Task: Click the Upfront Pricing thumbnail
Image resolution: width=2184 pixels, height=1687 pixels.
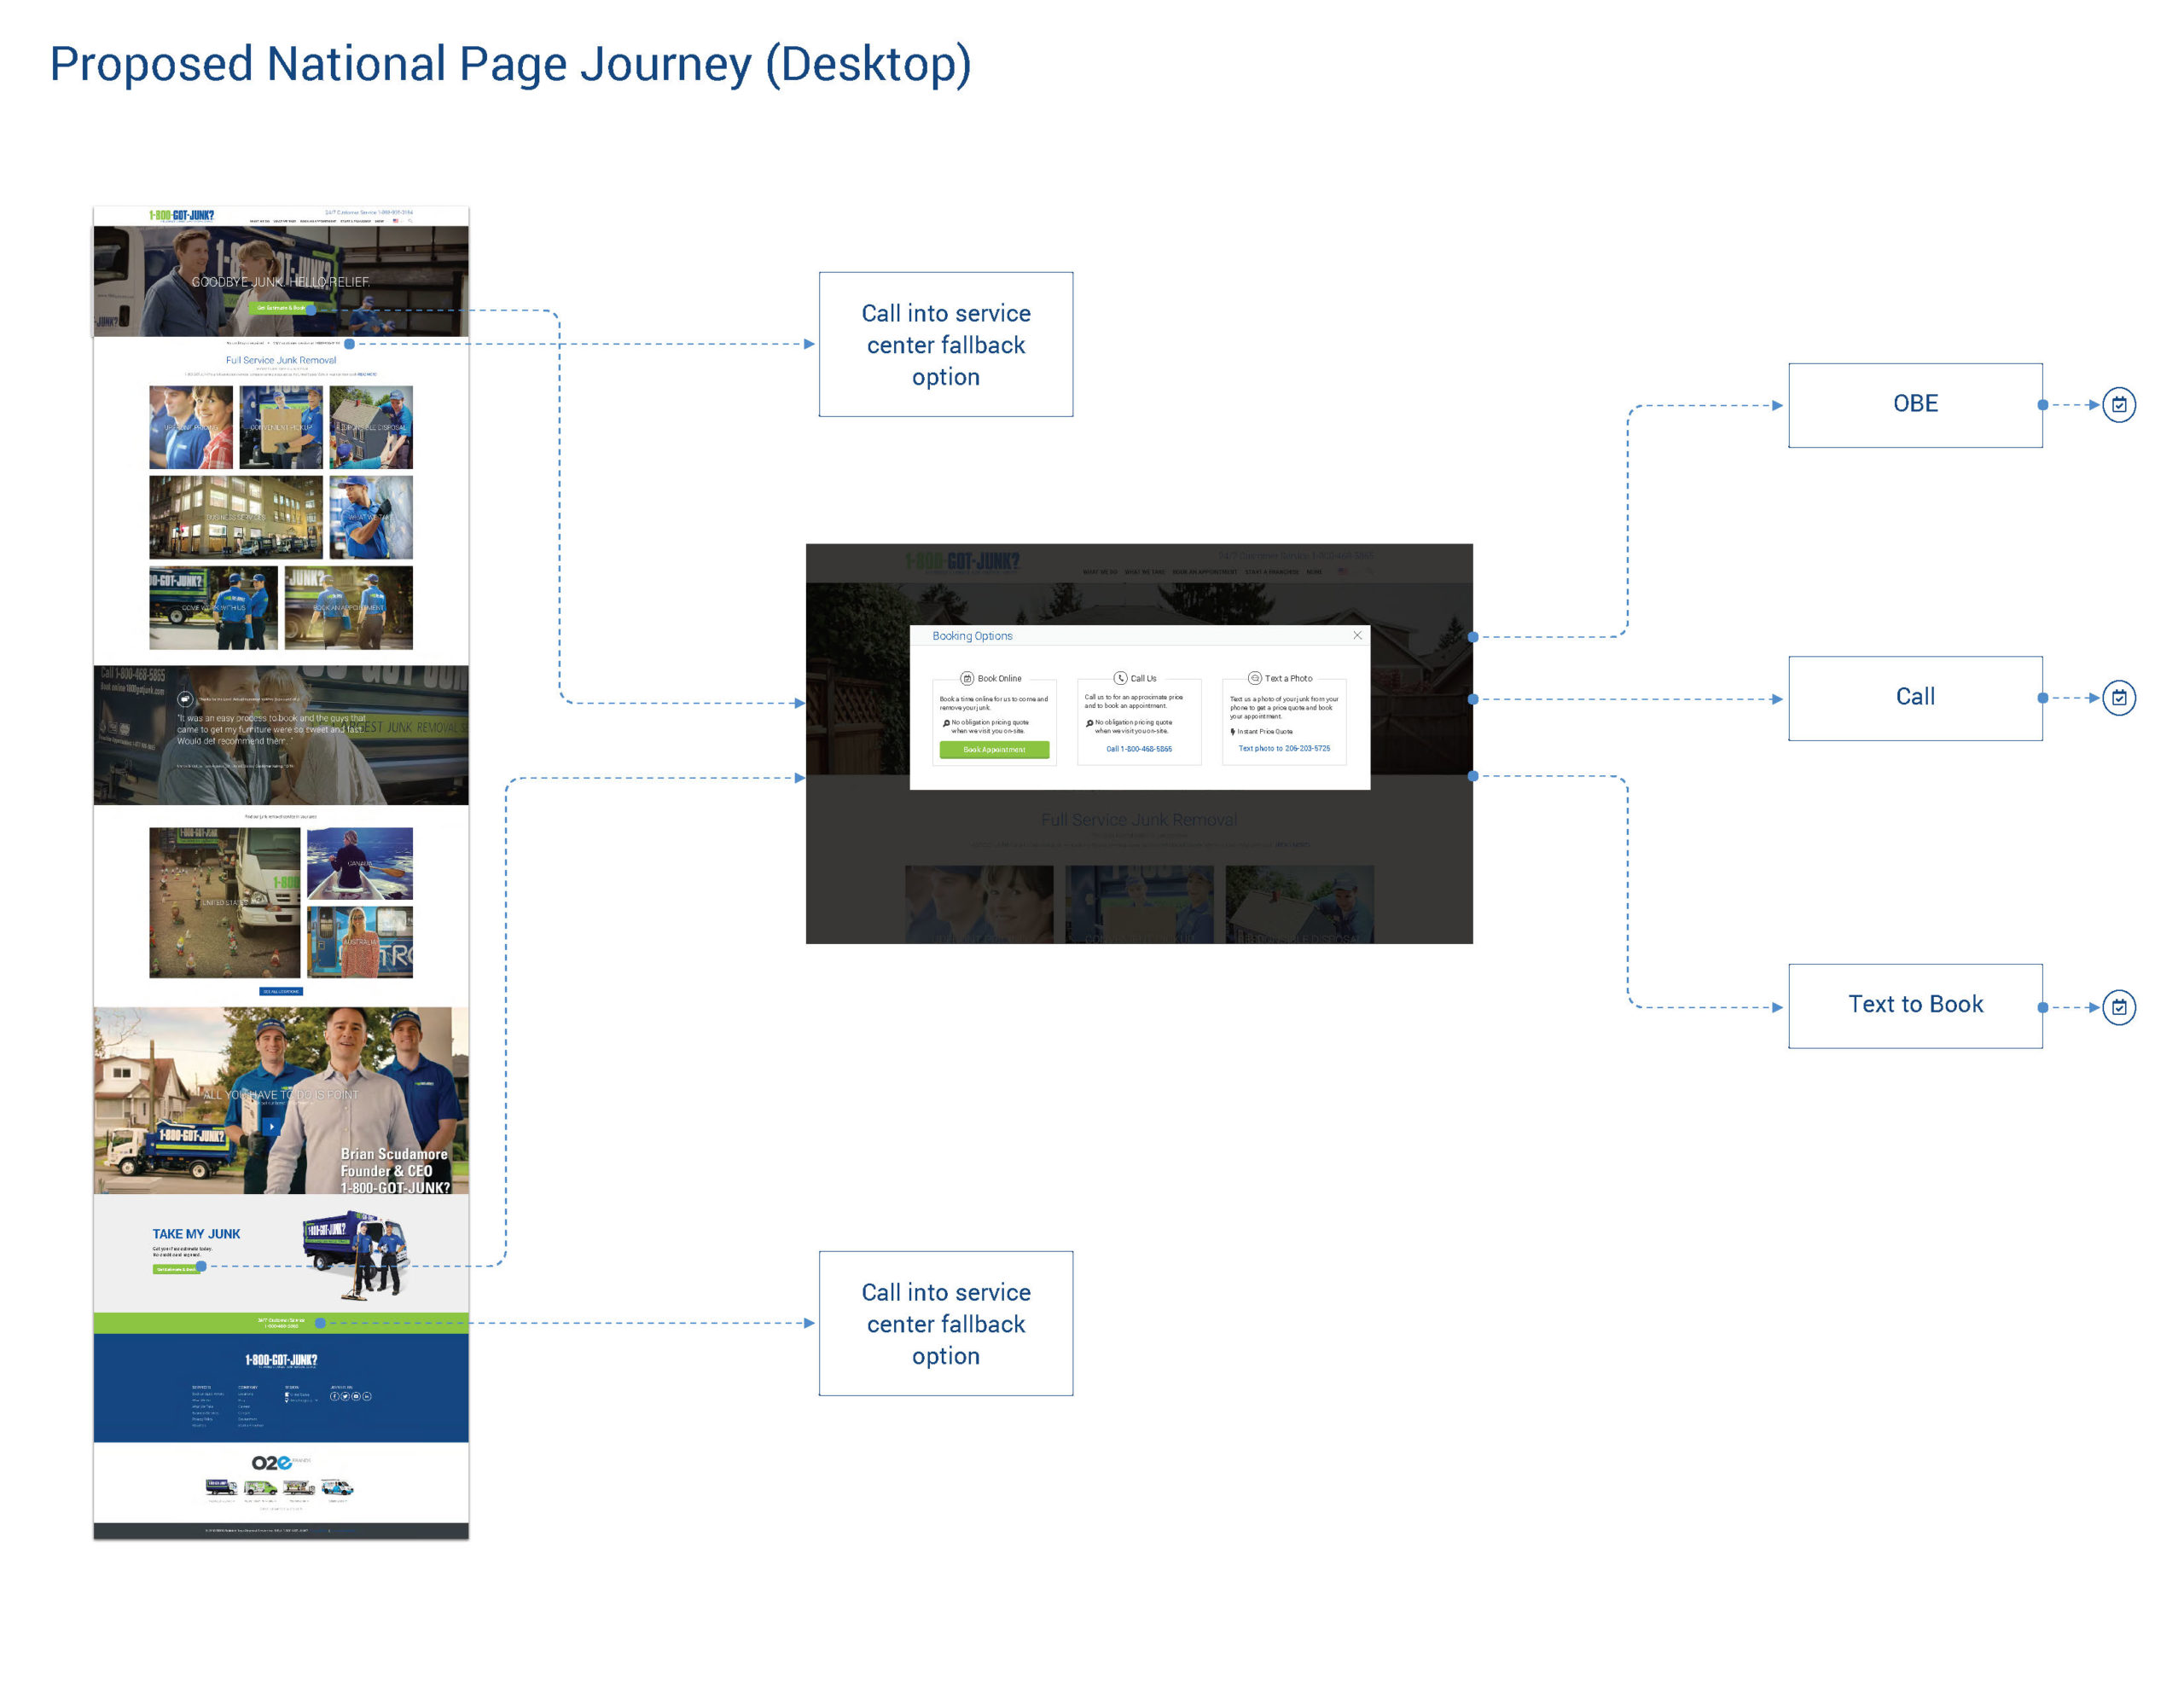Action: click(191, 427)
